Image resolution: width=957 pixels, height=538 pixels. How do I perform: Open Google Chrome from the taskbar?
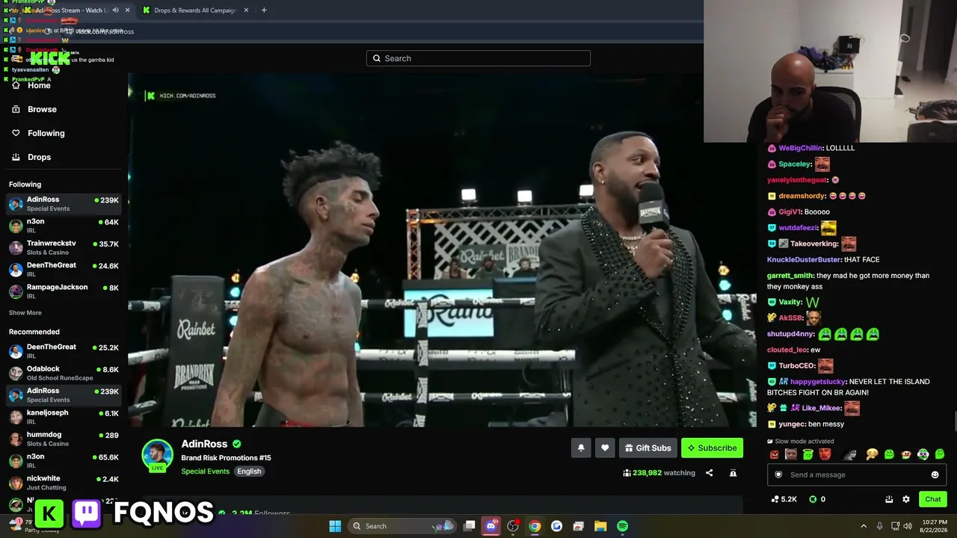point(535,526)
